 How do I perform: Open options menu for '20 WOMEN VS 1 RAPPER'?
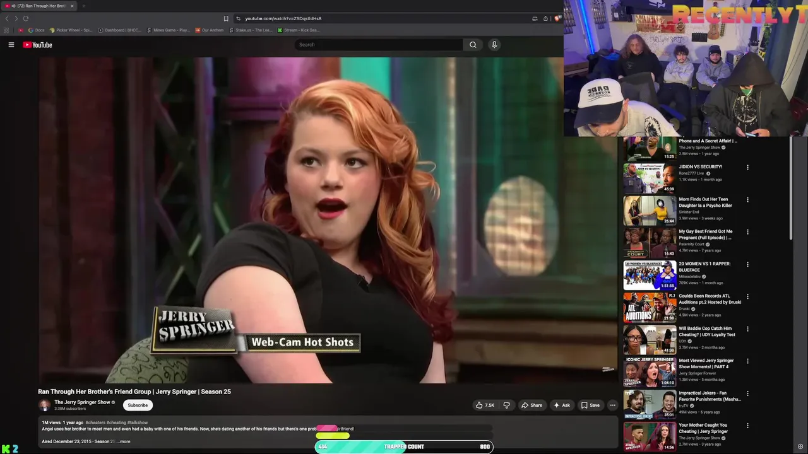(747, 264)
